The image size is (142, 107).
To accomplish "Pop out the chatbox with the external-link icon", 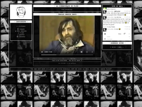I will coord(124,34).
